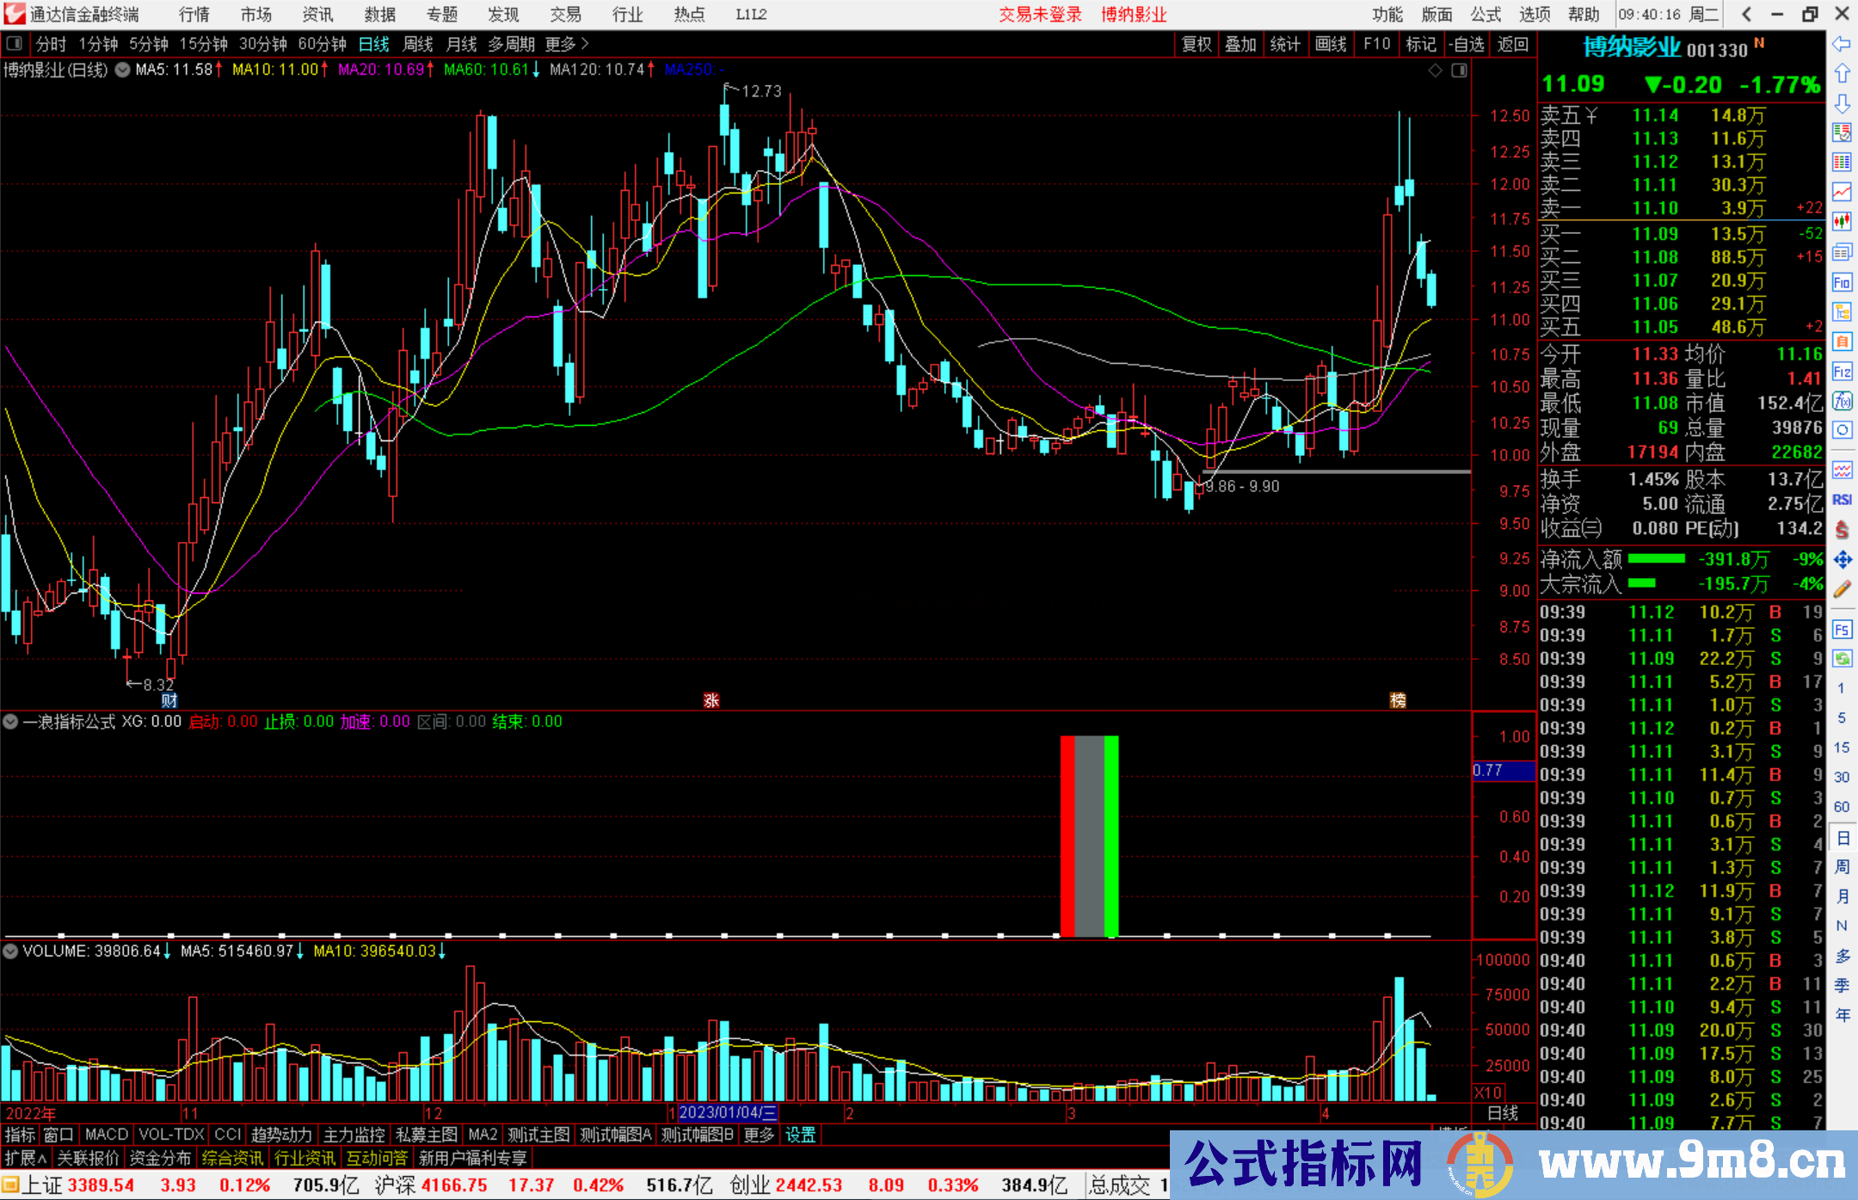Click the candlestick chart sidebar icon

pyautogui.click(x=1842, y=222)
